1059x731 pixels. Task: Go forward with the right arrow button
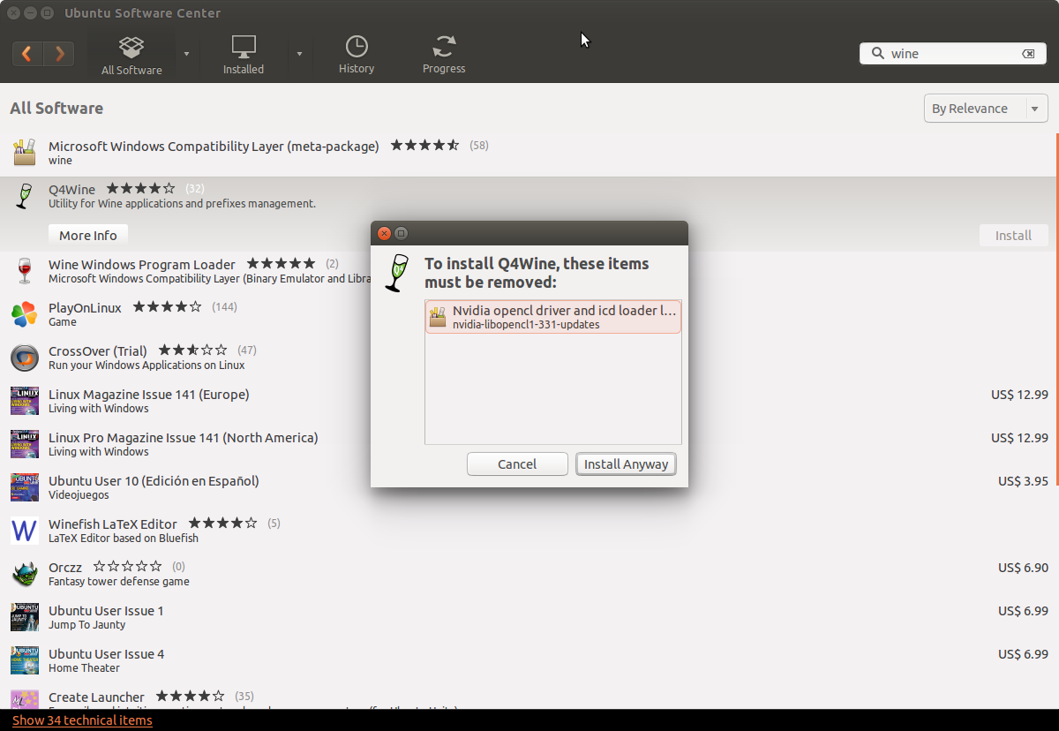tap(59, 54)
